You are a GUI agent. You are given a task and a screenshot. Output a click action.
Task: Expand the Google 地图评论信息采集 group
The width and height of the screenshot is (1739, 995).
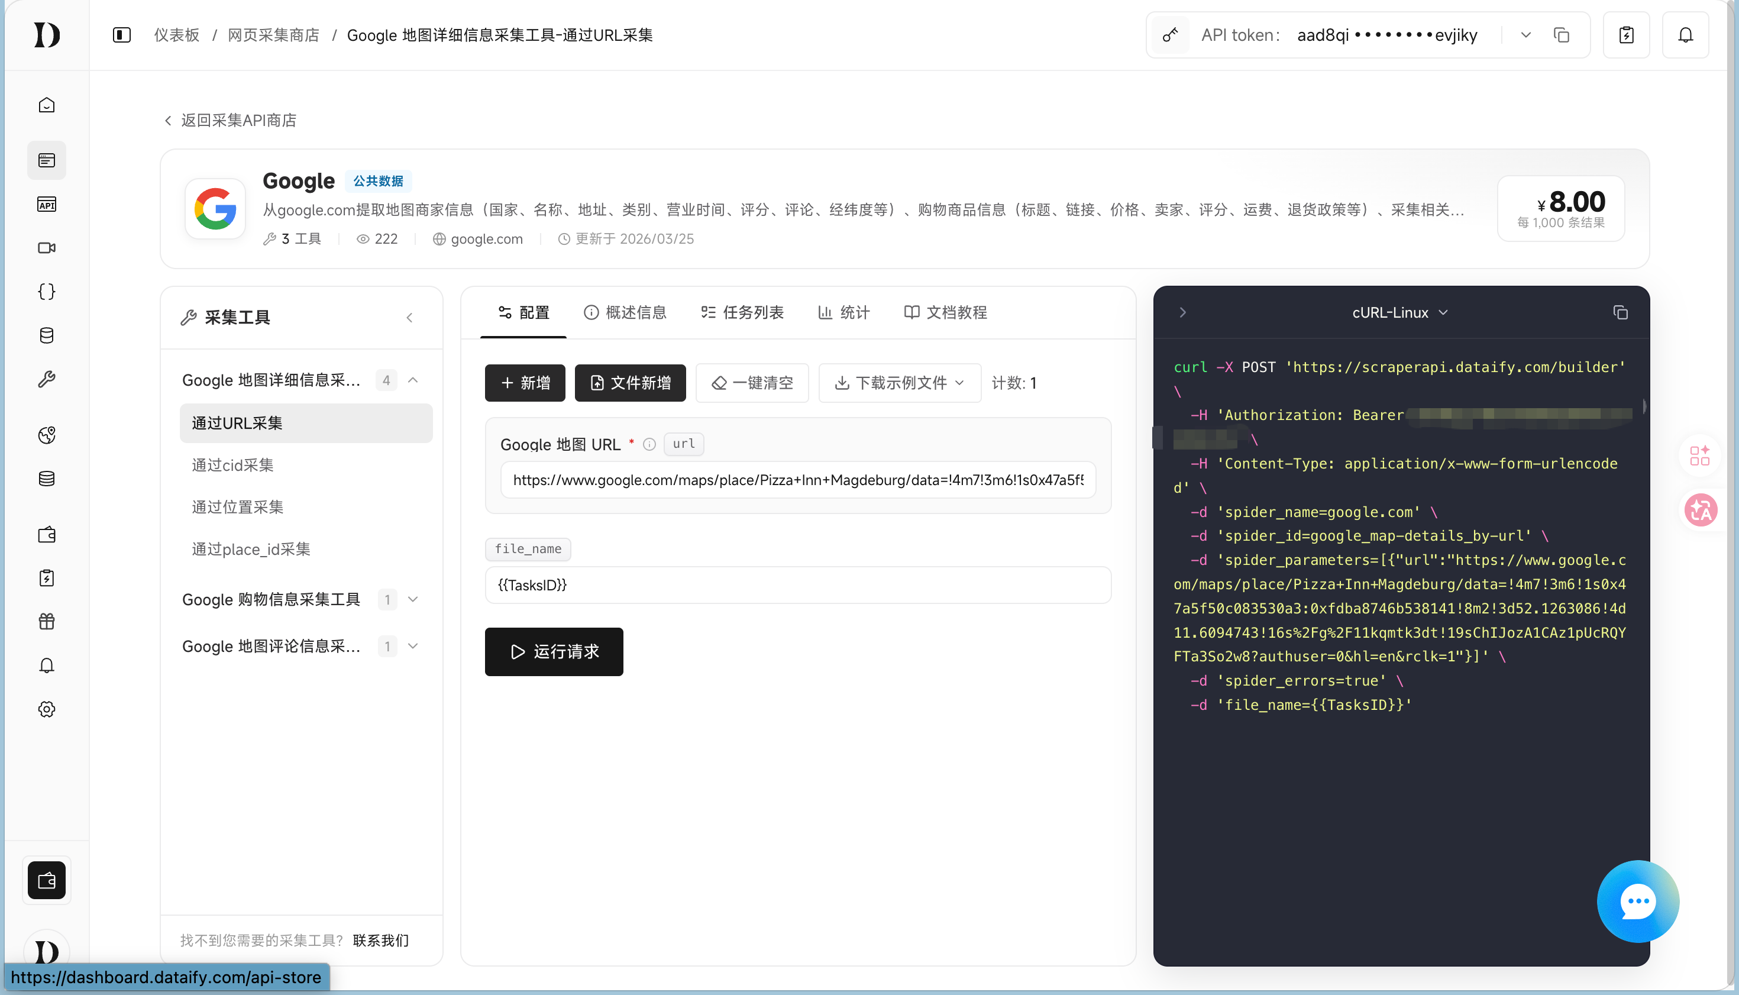(x=413, y=646)
